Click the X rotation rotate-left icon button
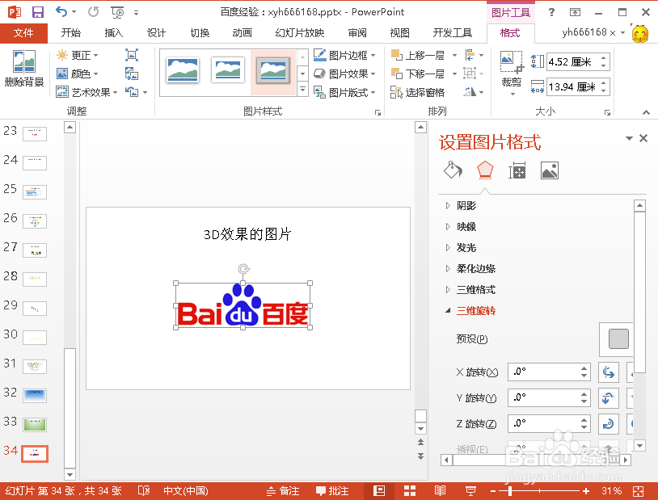Image resolution: width=658 pixels, height=500 pixels. [609, 372]
